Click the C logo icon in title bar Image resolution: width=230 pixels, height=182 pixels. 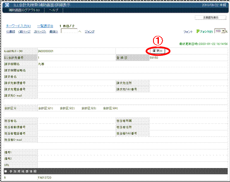click(x=7, y=5)
